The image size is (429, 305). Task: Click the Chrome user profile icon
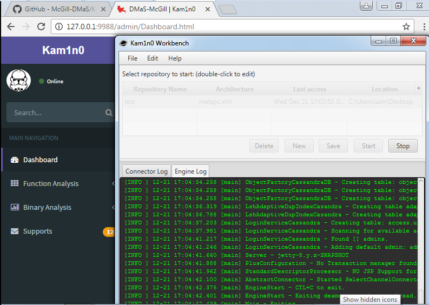366,5
